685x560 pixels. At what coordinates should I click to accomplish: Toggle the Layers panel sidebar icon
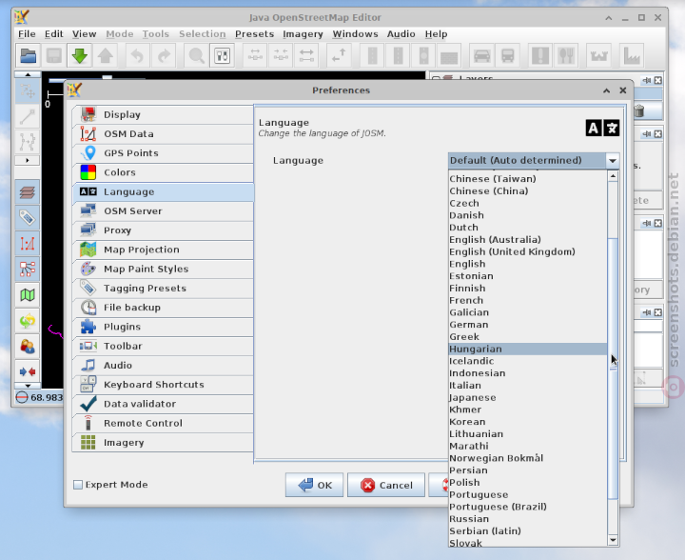click(27, 192)
